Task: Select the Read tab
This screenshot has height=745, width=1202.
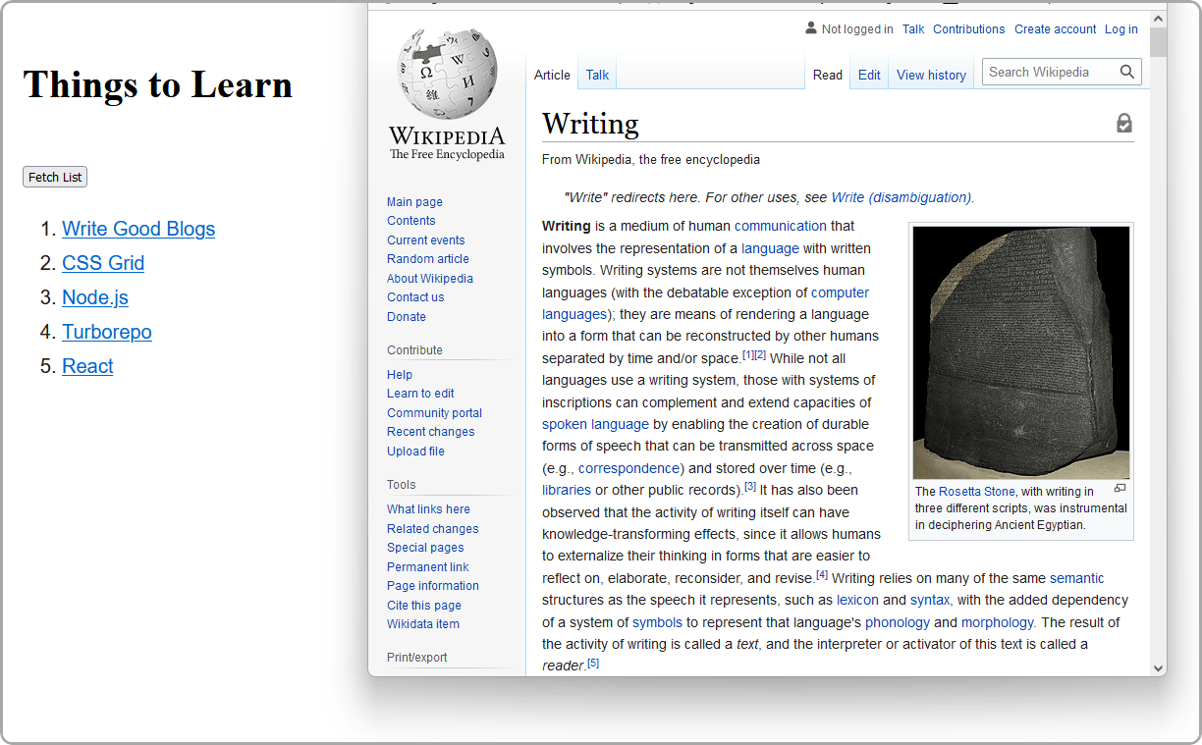Action: tap(828, 75)
